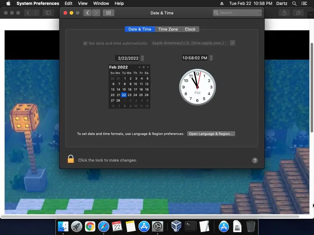Go back with the left chevron button
The height and width of the screenshot is (235, 314).
pyautogui.click(x=87, y=13)
